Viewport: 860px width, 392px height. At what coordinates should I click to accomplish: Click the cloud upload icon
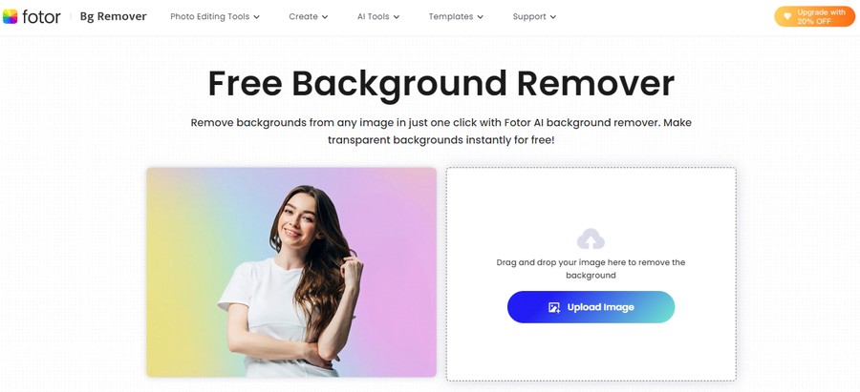click(x=591, y=239)
